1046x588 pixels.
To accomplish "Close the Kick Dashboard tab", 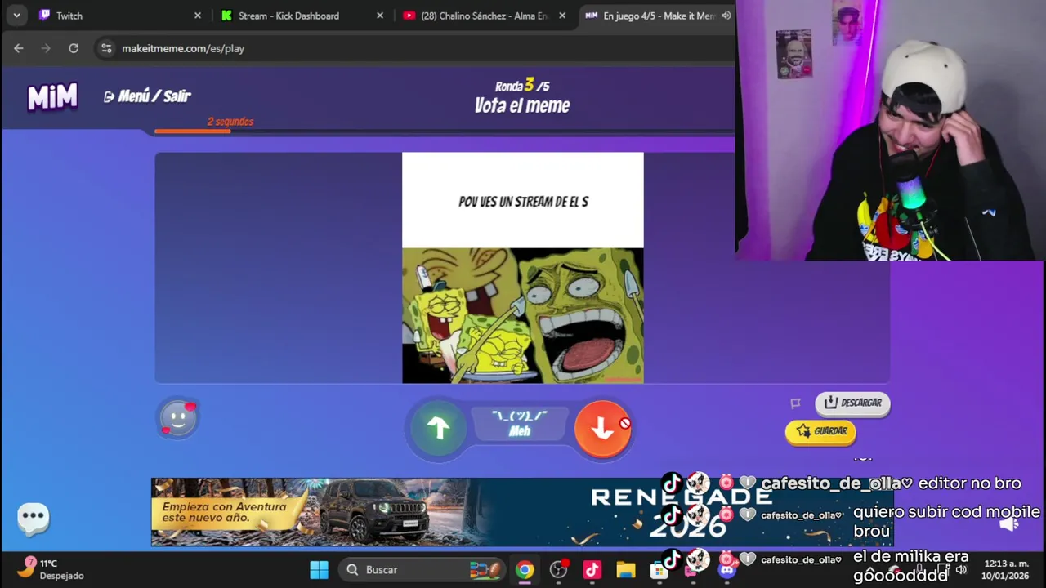I will [379, 16].
